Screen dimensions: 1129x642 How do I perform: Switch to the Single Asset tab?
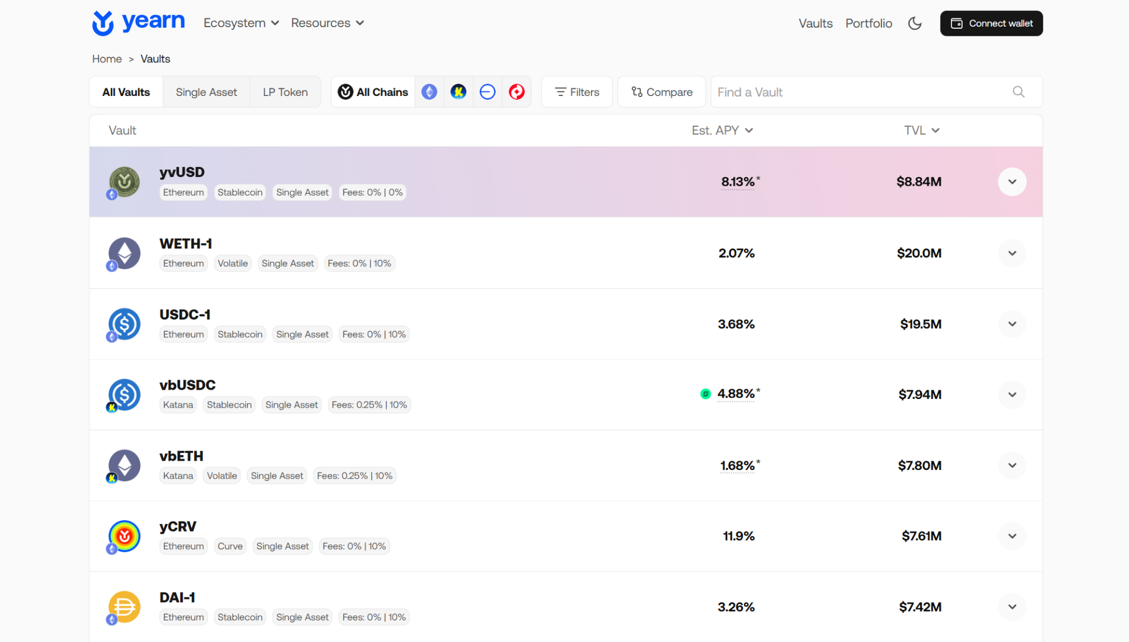coord(206,92)
